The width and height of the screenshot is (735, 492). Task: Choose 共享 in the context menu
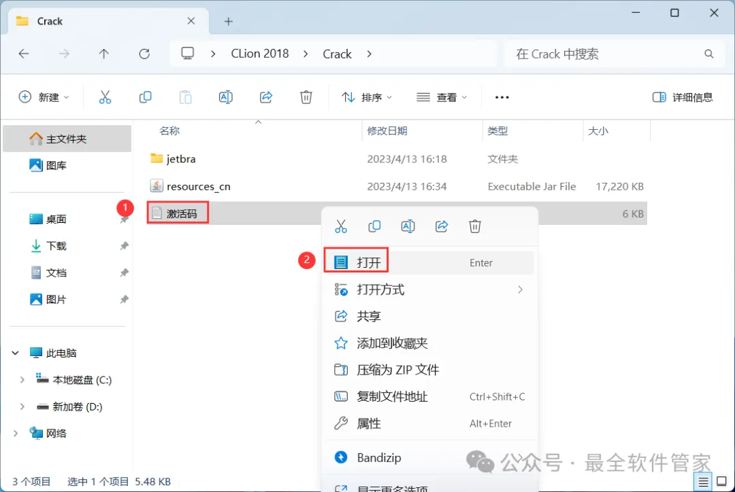coord(429,317)
